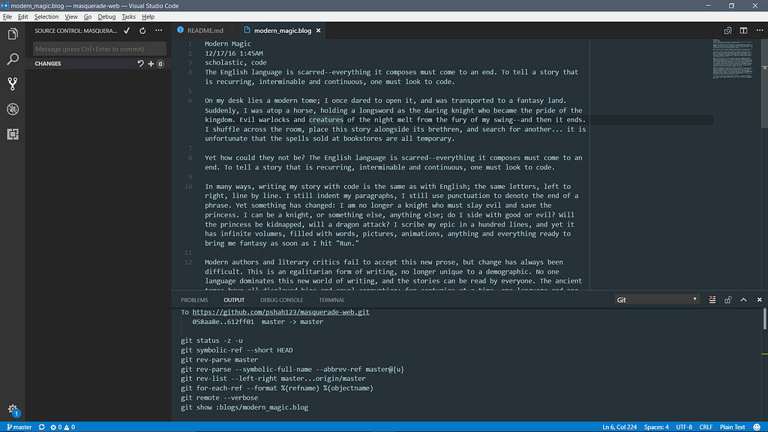Click Ln 6, Col 224 go-to-line indicator
The image size is (768, 432).
[x=619, y=427]
